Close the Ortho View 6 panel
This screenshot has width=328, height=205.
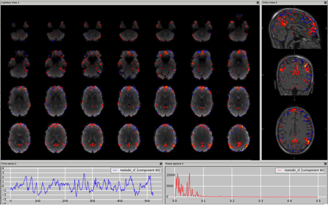326,2
